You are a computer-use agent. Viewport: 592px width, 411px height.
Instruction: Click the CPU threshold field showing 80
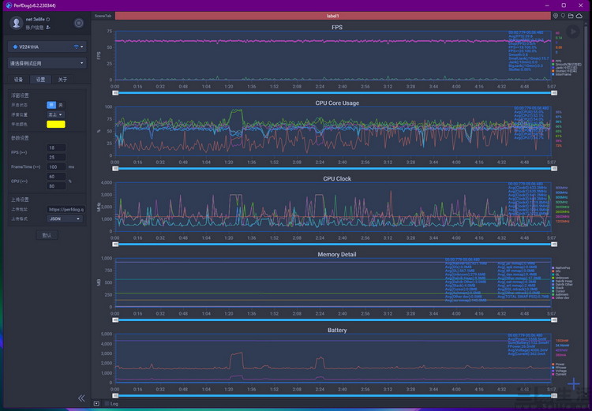click(x=56, y=185)
